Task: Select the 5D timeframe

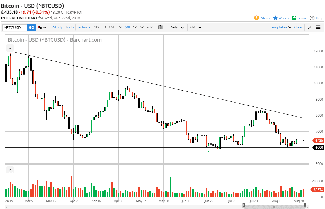Action: click(104, 27)
